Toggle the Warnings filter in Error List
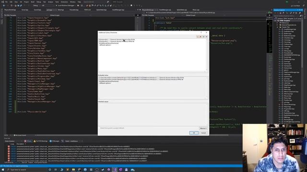 click(40, 141)
